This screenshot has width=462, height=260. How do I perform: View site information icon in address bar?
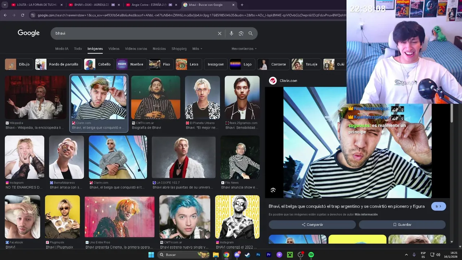click(x=33, y=15)
